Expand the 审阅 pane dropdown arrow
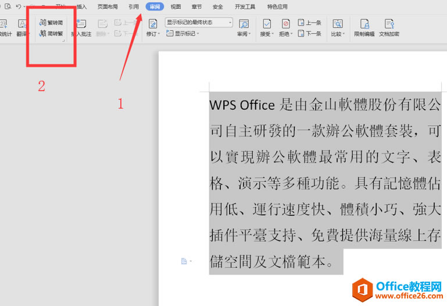447x306 pixels. coord(250,34)
